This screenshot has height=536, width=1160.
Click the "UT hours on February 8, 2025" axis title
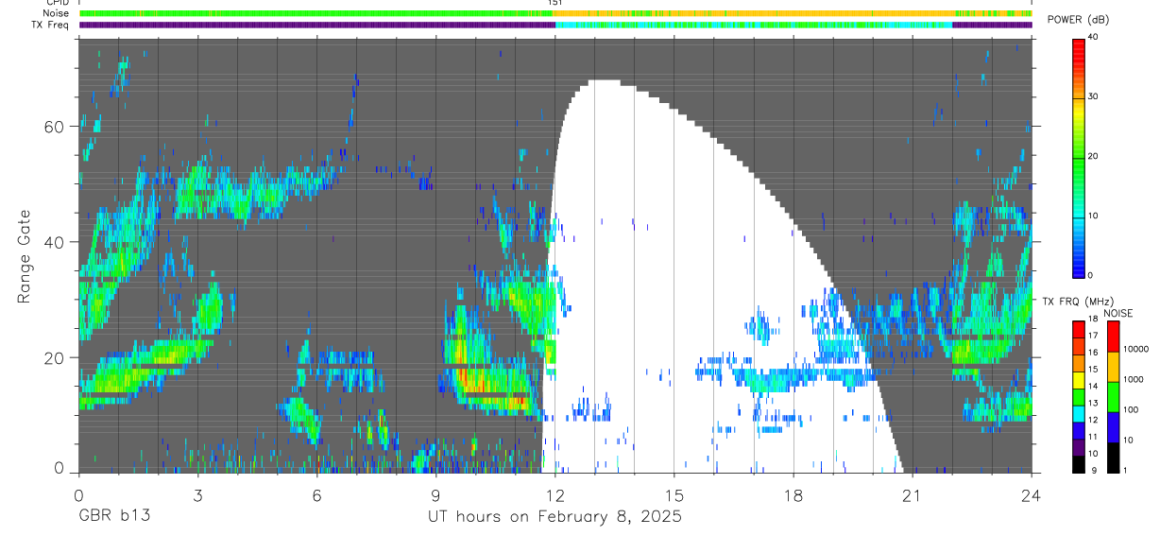pos(554,517)
